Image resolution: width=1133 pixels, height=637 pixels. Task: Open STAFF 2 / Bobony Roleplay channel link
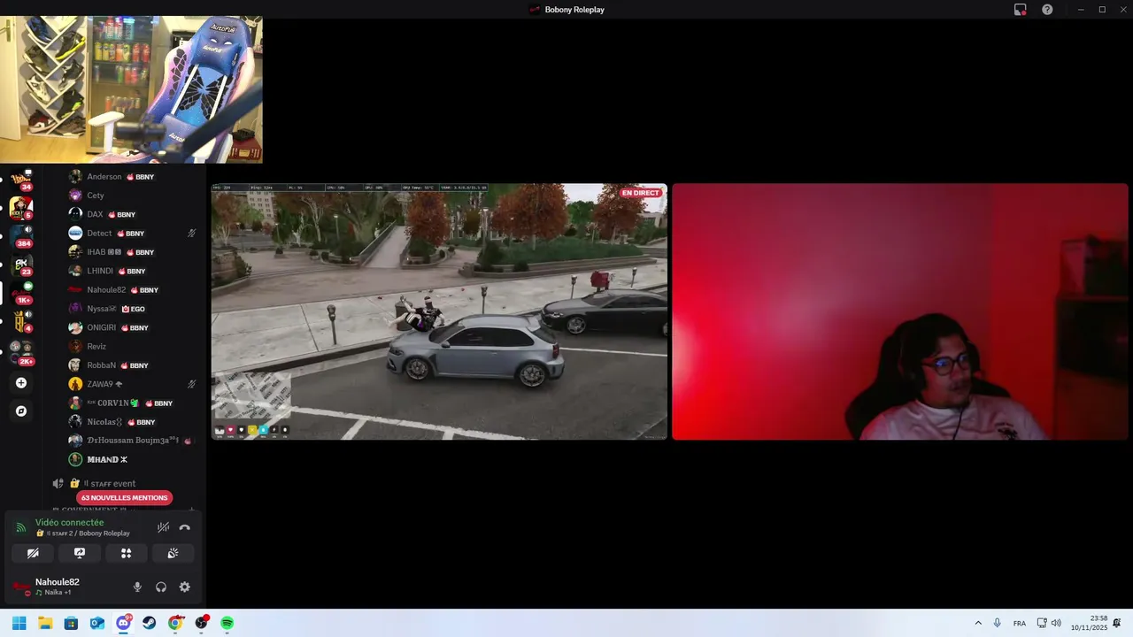tap(83, 533)
